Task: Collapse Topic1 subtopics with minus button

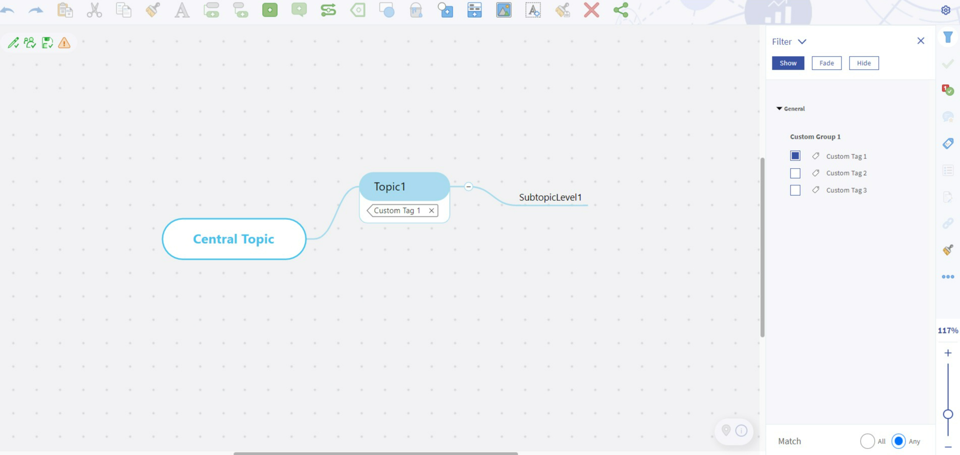Action: (468, 187)
